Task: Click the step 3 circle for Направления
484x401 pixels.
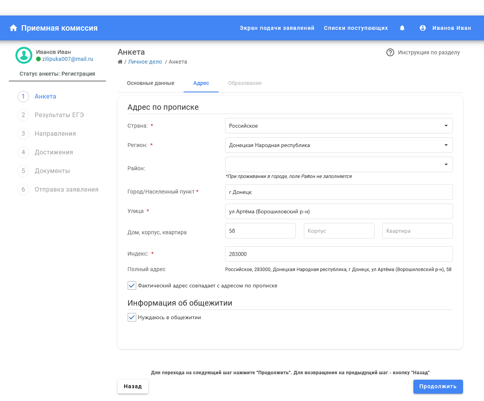Action: [x=23, y=134]
